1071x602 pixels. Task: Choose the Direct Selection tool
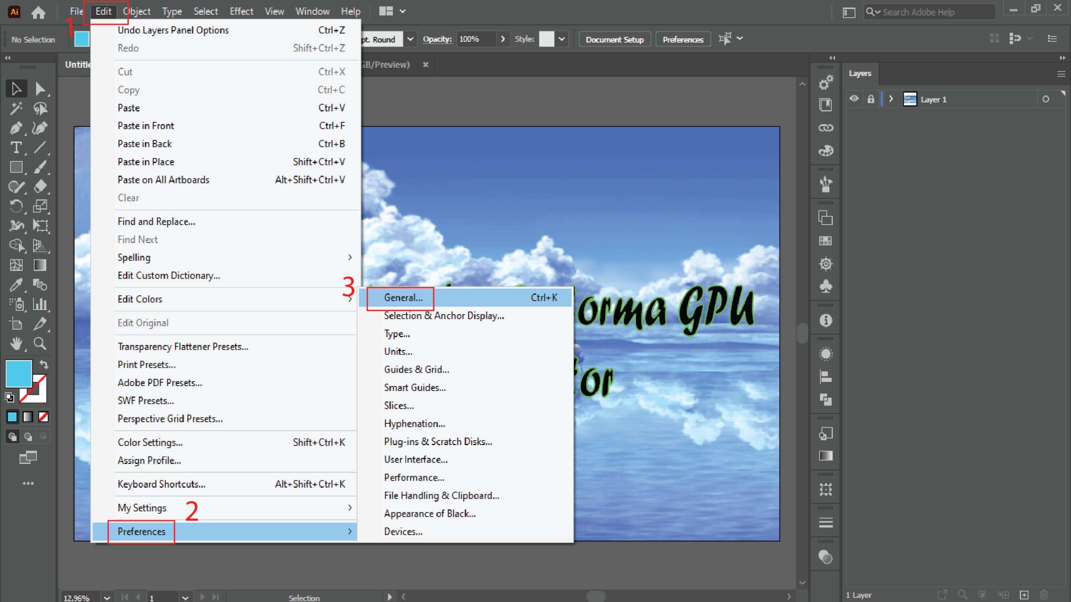click(40, 89)
